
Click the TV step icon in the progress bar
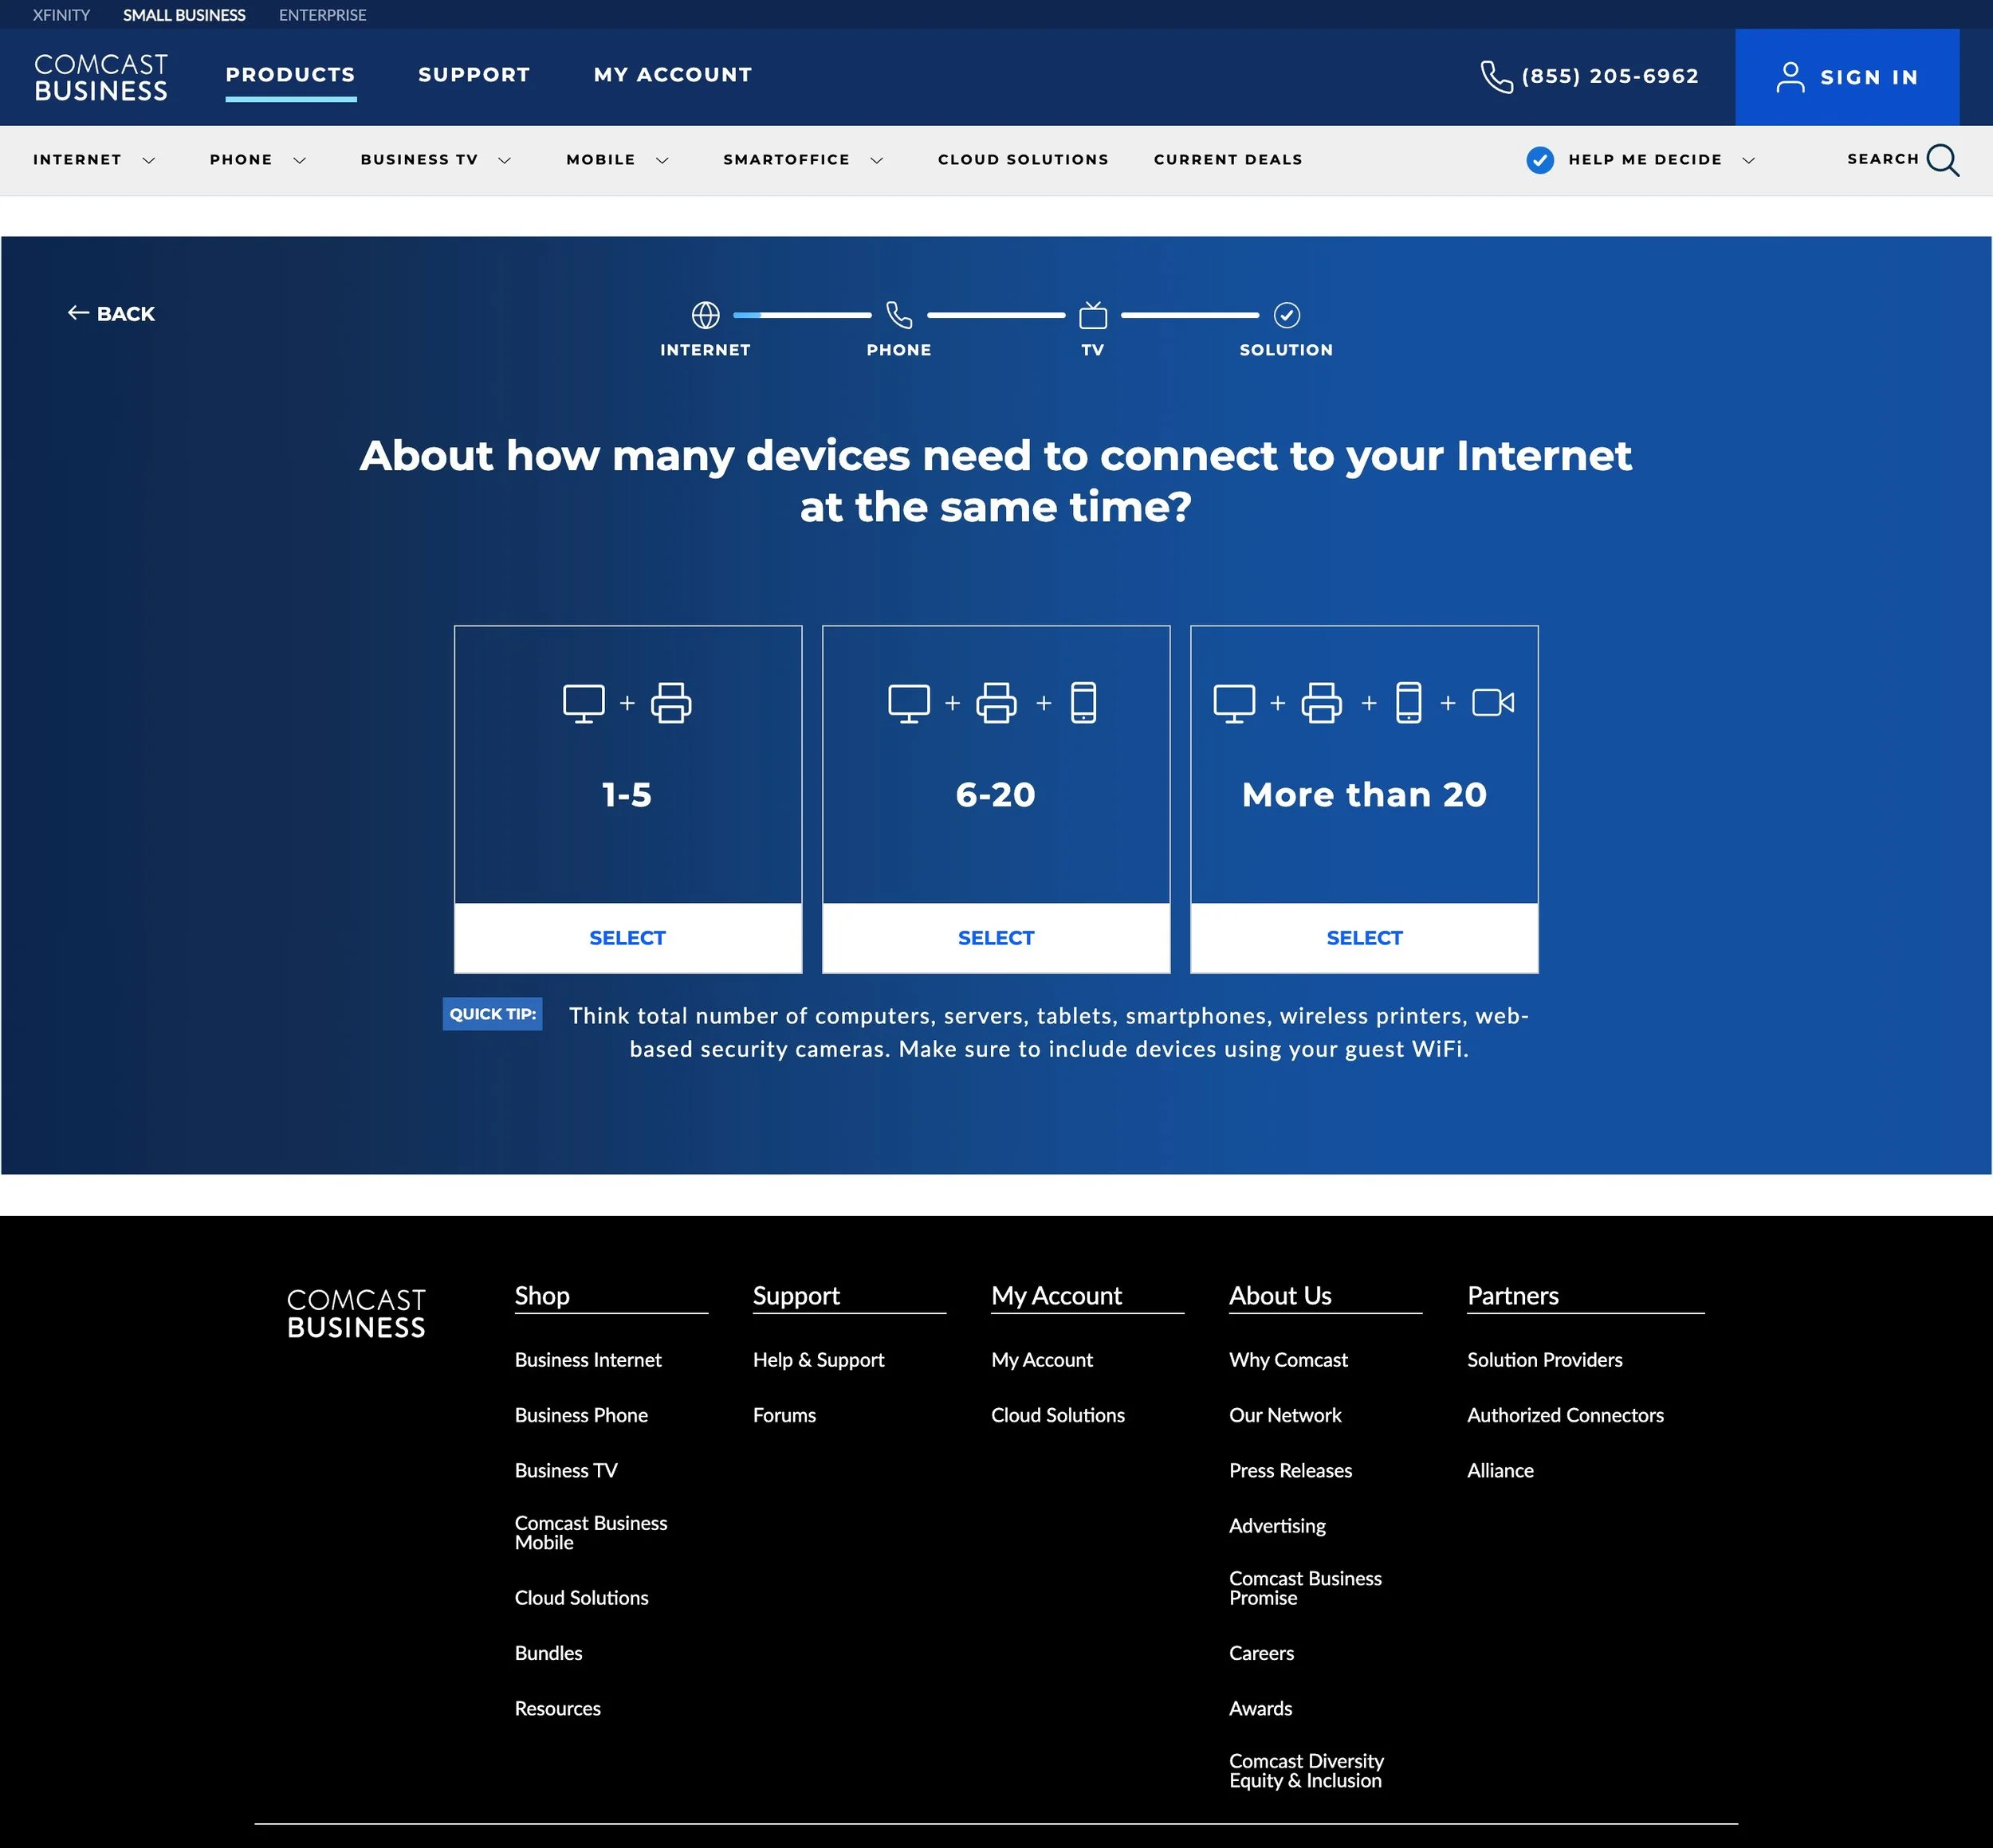1092,316
